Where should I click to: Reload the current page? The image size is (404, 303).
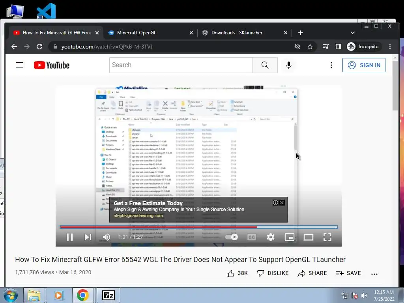[x=39, y=47]
